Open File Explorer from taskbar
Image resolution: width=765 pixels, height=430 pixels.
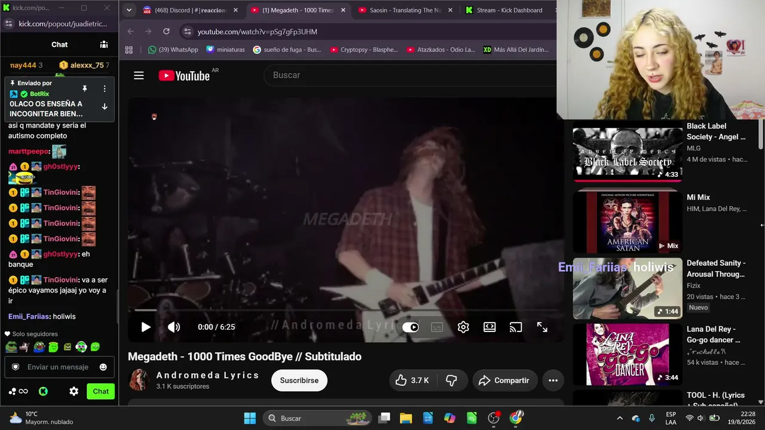tap(406, 418)
